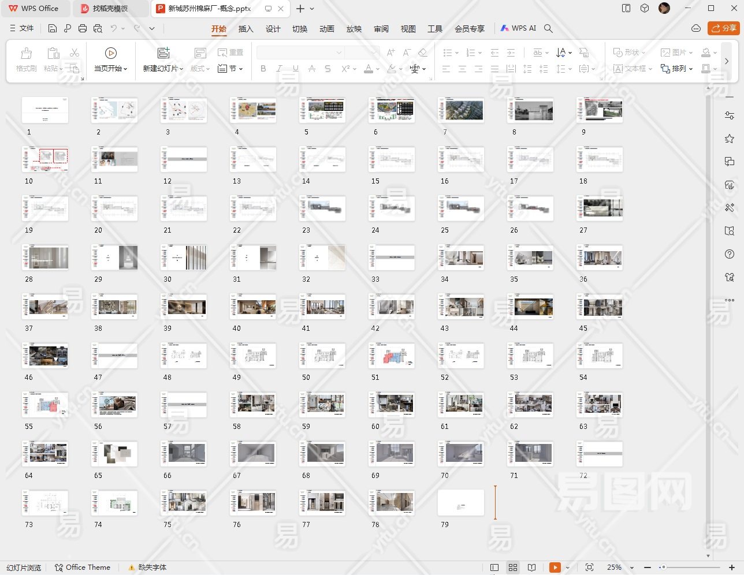The image size is (744, 575).
Task: Open the 插入 ribbon tab
Action: (245, 29)
